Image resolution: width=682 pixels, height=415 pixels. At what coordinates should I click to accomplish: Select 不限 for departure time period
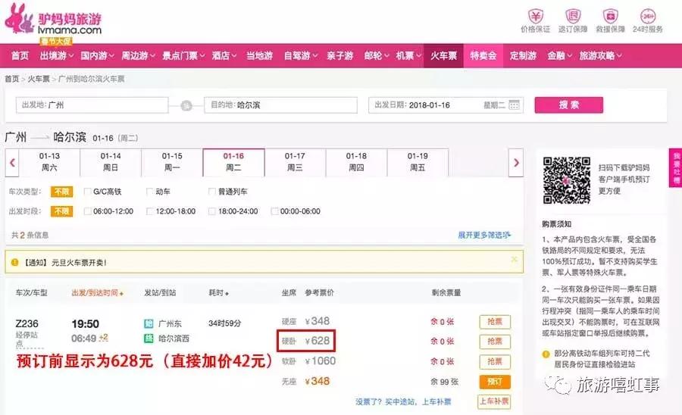[62, 211]
